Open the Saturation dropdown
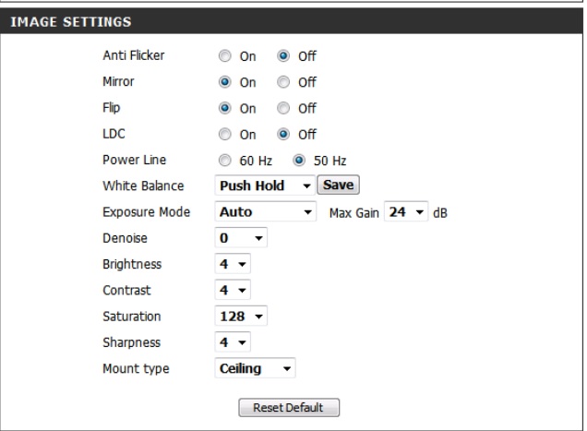Image resolution: width=587 pixels, height=431 pixels. [241, 317]
